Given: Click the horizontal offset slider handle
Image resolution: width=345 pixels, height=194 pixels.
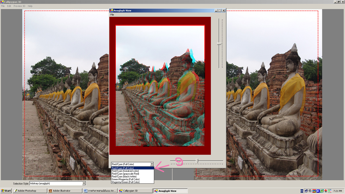Looking at the screenshot, I should (197, 161).
